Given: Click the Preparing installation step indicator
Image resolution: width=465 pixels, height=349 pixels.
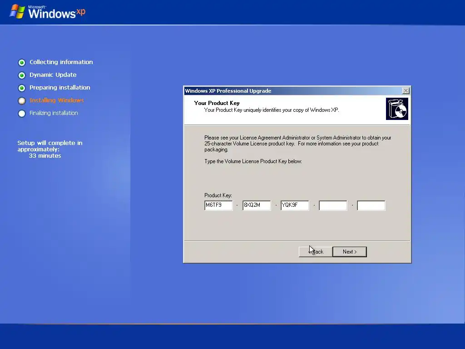Looking at the screenshot, I should point(22,88).
